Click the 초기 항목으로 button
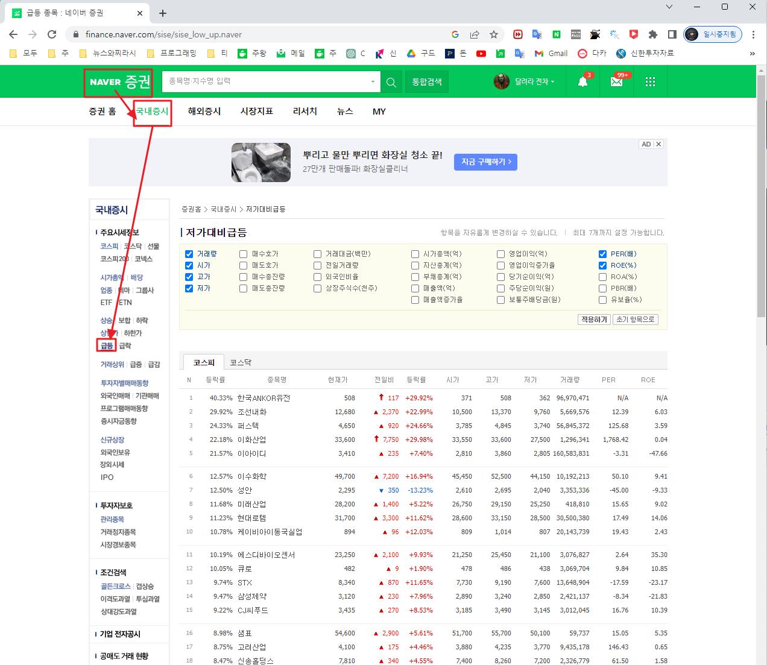The width and height of the screenshot is (767, 665). [x=636, y=320]
